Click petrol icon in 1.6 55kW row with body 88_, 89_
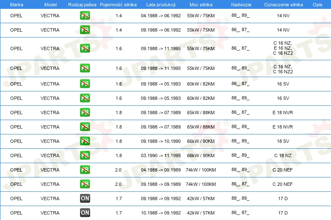 [85, 68]
